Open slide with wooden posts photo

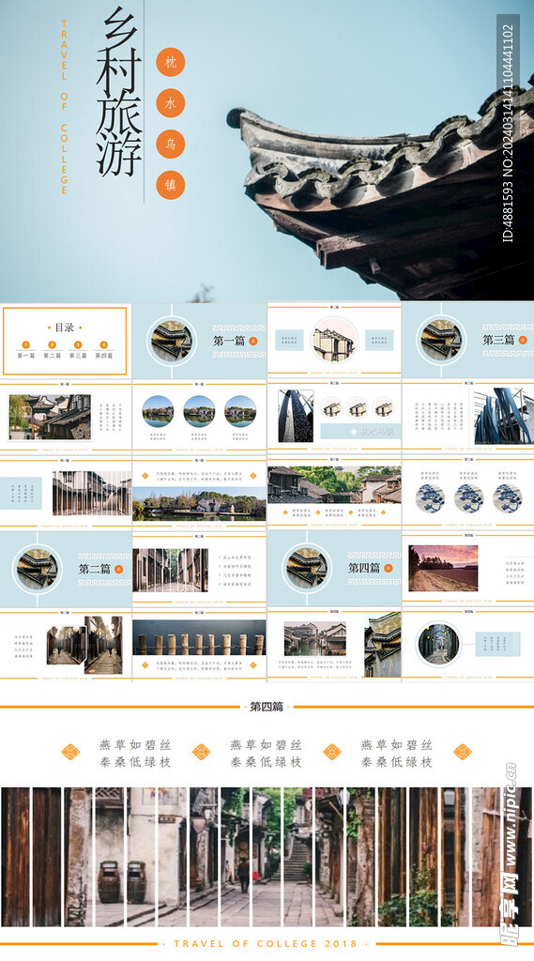[x=199, y=646]
